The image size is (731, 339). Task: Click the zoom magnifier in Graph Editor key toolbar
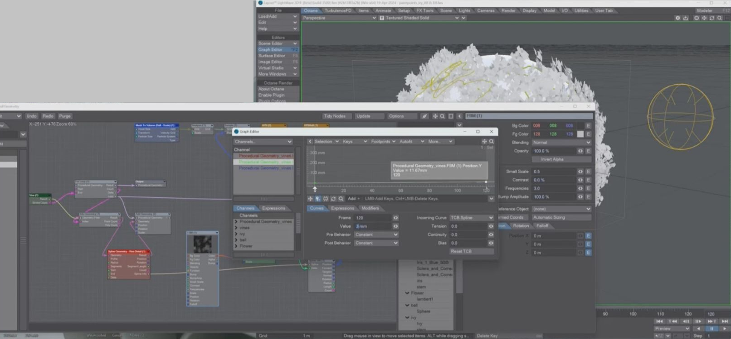[341, 199]
